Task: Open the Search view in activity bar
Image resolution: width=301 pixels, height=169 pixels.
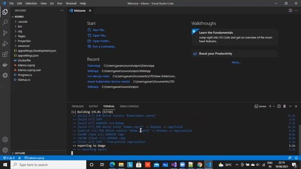Action: pyautogui.click(x=5, y=22)
